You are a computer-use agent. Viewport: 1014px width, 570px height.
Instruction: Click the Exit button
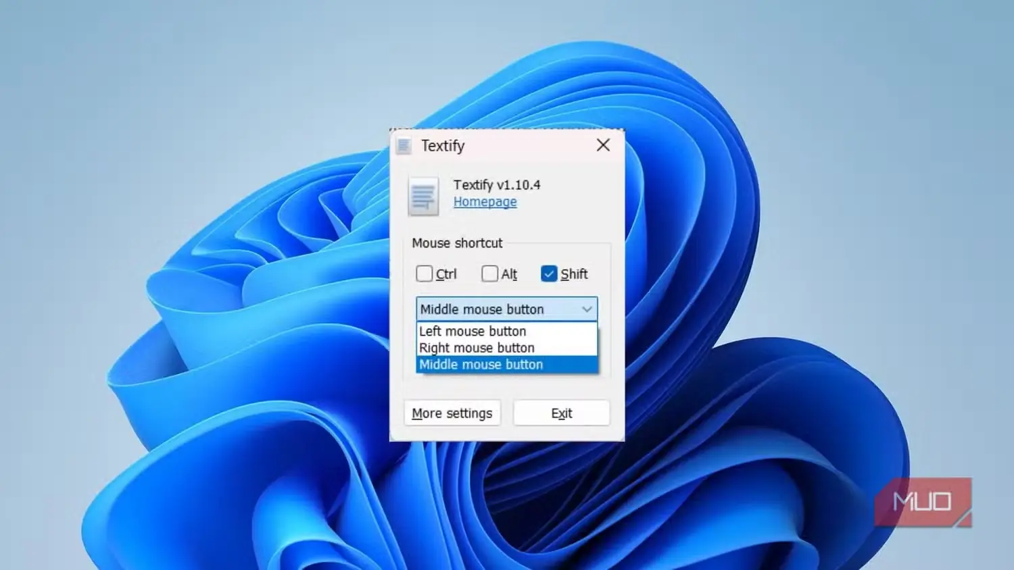[x=562, y=413]
